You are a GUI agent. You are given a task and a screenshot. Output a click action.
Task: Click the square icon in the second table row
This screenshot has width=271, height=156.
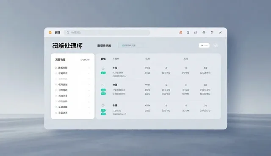pyautogui.click(x=103, y=85)
